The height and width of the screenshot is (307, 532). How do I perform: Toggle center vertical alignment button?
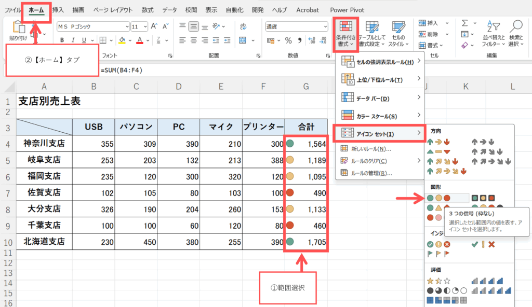pyautogui.click(x=194, y=25)
